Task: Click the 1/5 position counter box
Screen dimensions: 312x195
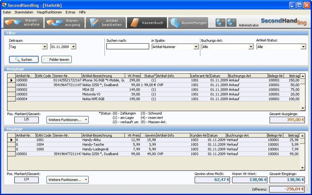Action: tap(27, 120)
